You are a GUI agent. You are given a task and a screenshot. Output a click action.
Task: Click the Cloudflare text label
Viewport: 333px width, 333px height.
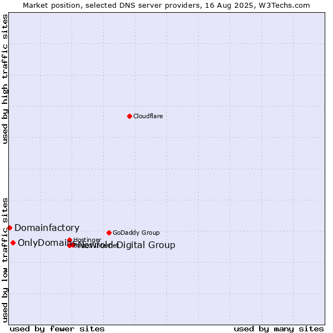pos(148,116)
